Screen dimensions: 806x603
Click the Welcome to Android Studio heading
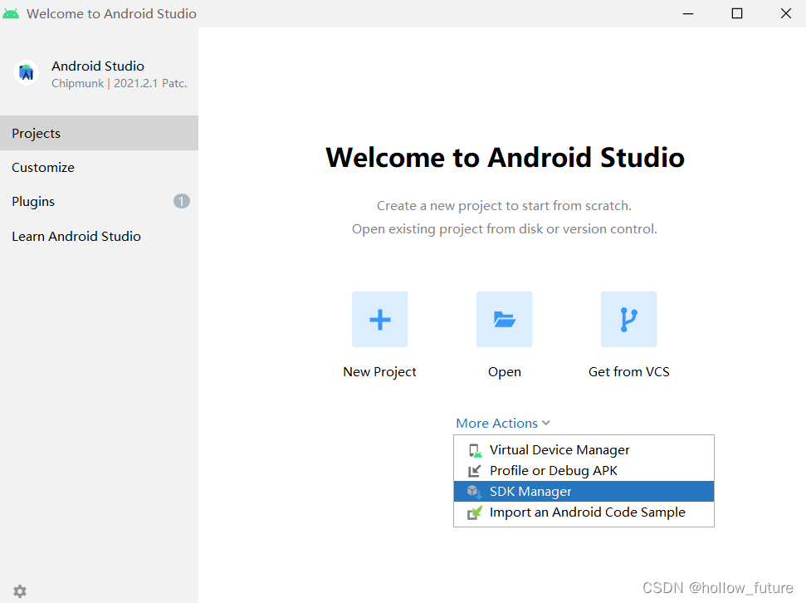coord(506,158)
